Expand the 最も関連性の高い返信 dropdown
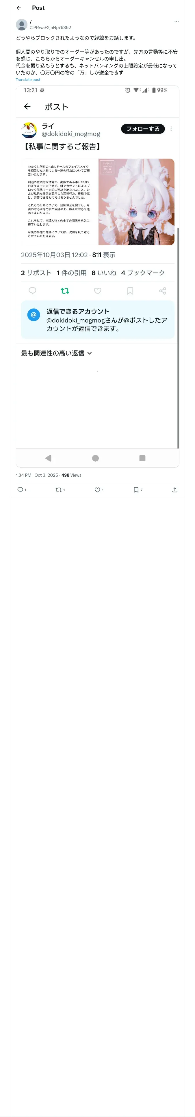The height and width of the screenshot is (1117, 195). tap(56, 353)
